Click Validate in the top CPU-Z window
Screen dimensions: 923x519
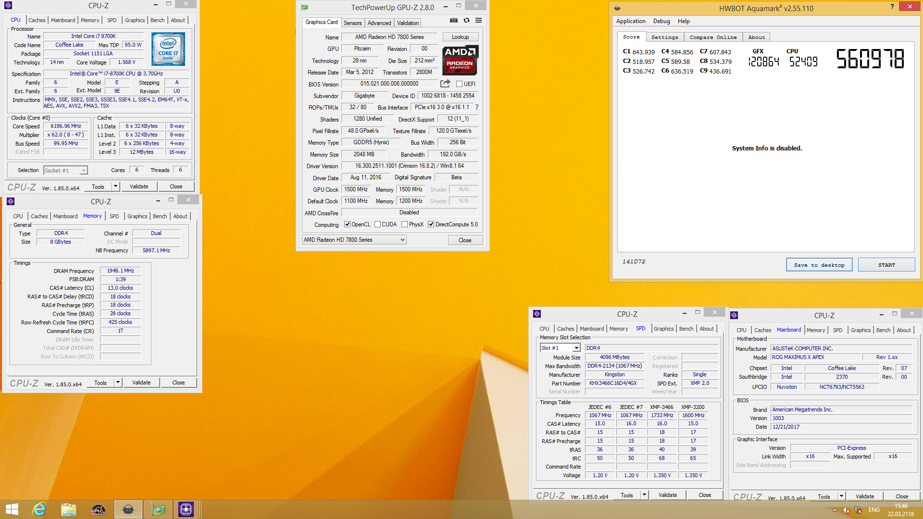click(139, 186)
